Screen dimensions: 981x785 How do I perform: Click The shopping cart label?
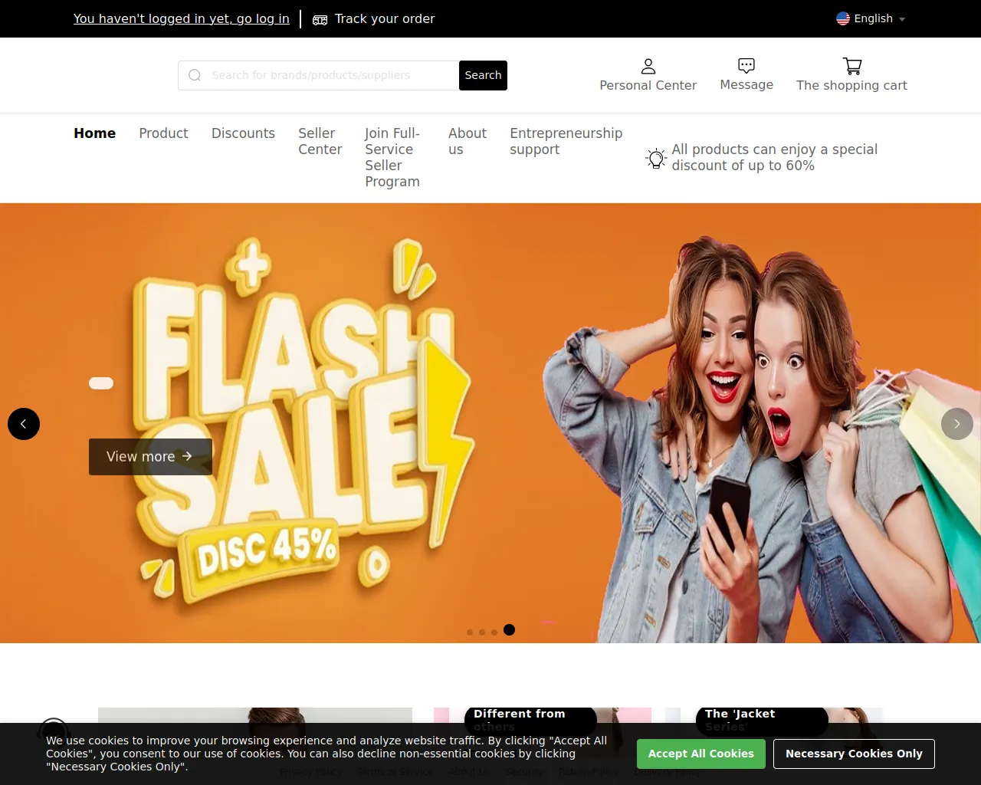[851, 85]
